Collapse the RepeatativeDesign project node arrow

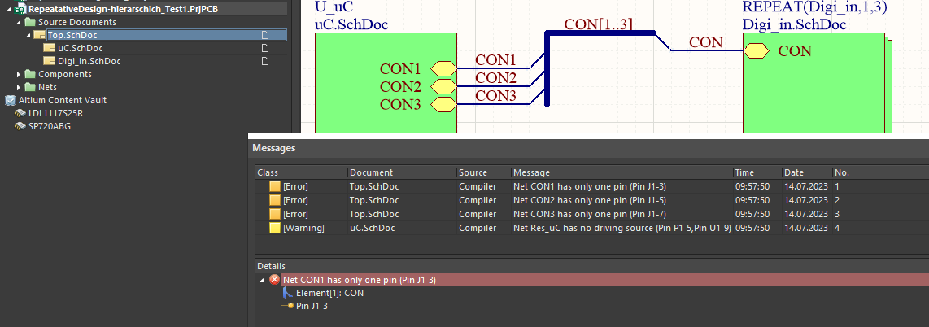click(9, 10)
